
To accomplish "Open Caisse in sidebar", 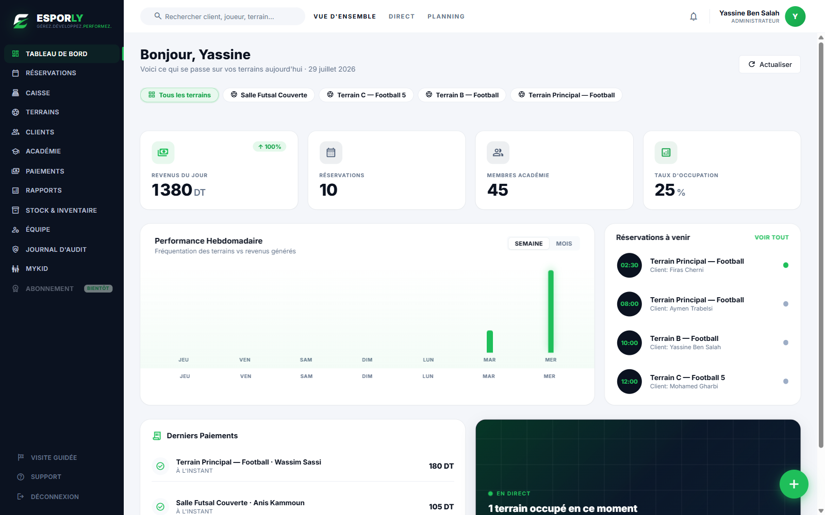I will 62,93.
